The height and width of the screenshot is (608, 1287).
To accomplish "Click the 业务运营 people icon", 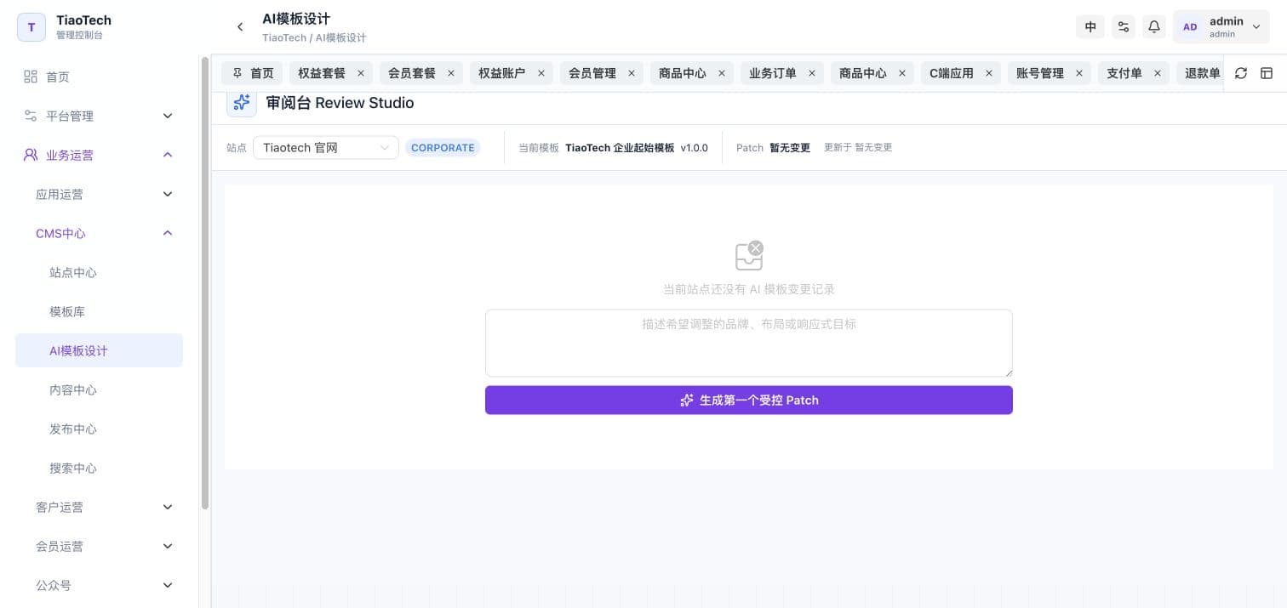I will (x=31, y=155).
